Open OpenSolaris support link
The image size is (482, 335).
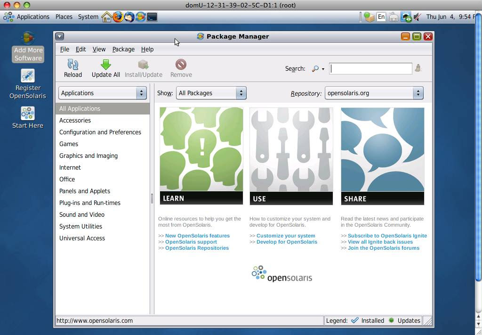point(191,242)
